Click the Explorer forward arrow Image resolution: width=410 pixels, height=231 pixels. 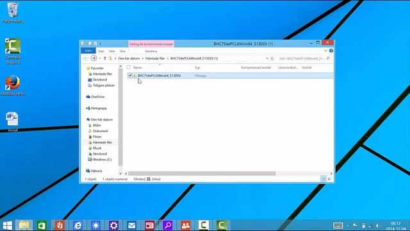pos(94,58)
